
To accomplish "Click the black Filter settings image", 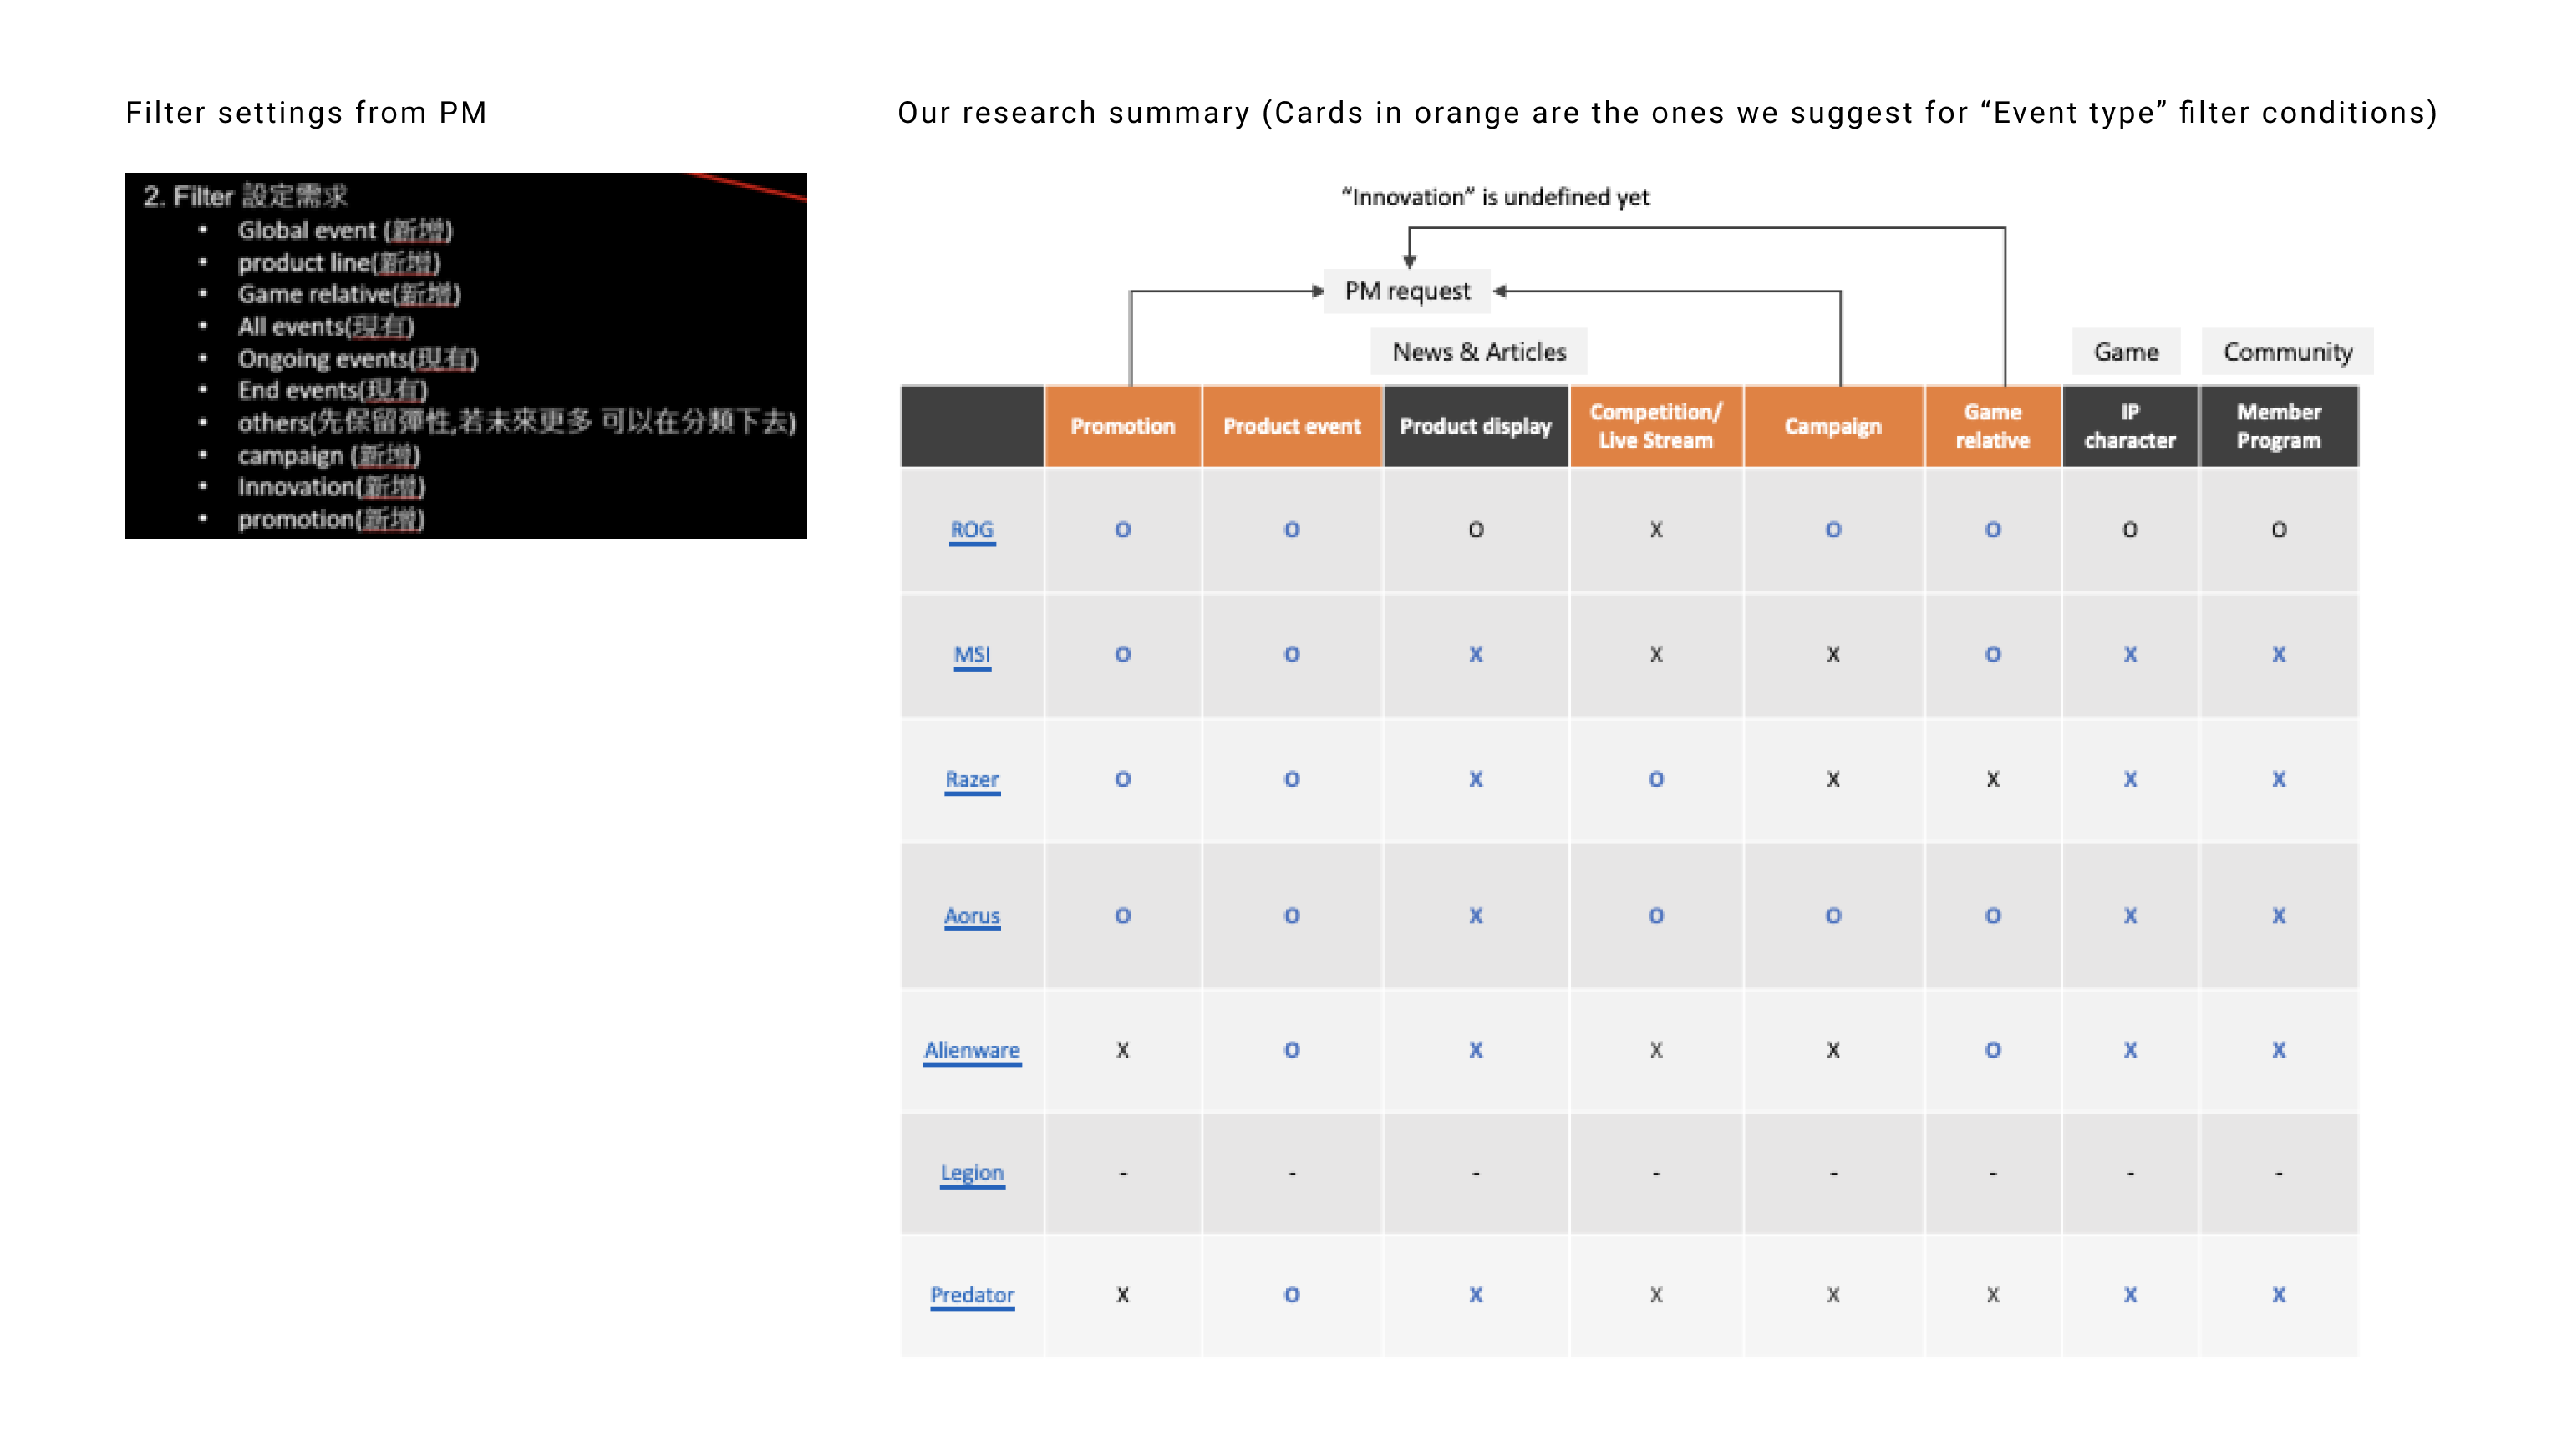I will [x=465, y=355].
